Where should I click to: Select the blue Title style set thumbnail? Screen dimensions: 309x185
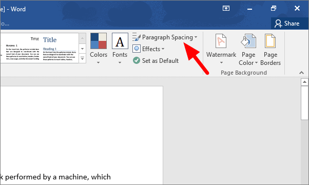60,48
